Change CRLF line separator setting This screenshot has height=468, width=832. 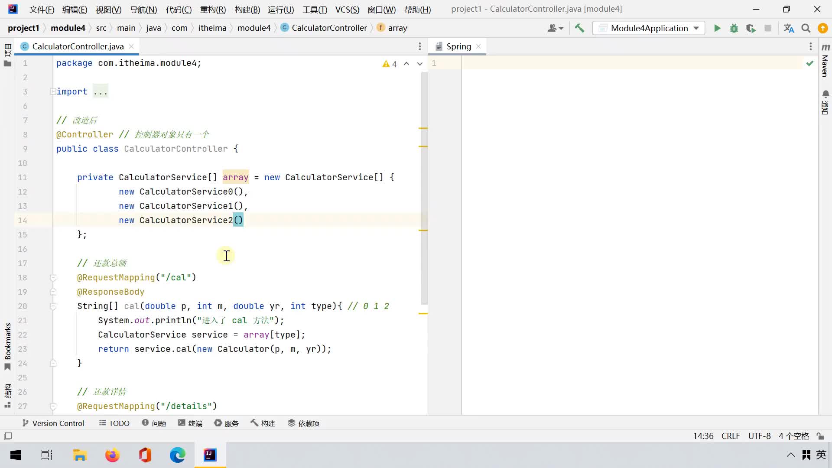click(x=730, y=436)
